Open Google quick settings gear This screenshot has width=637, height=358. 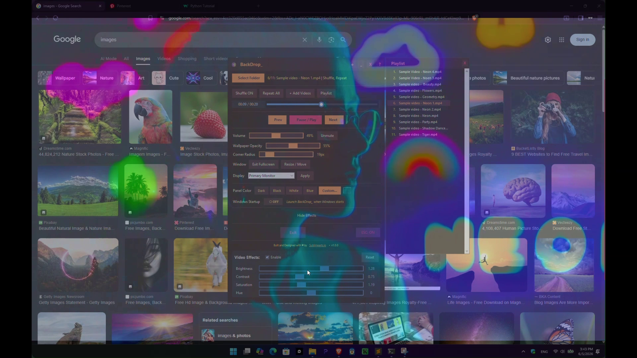548,40
